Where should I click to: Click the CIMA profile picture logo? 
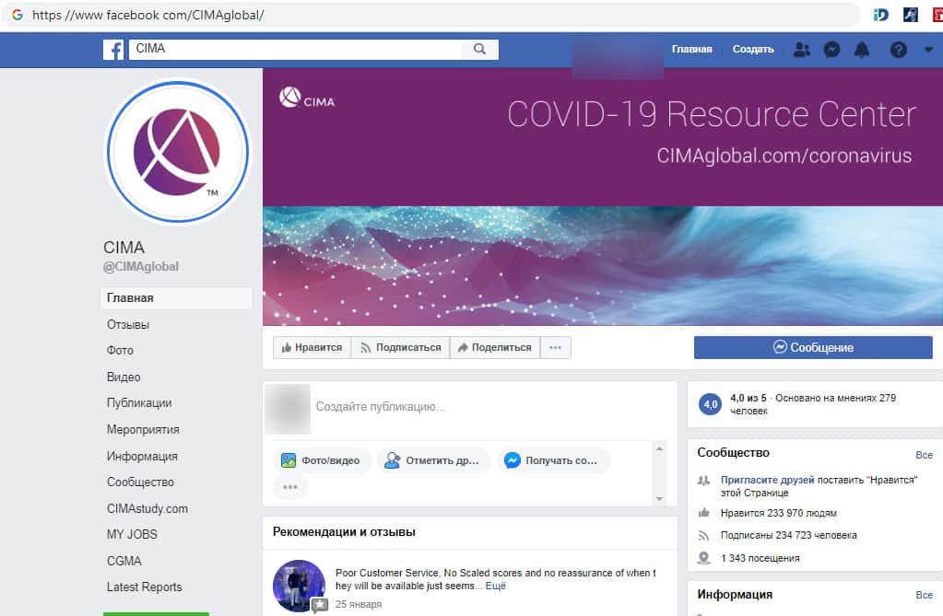[178, 152]
